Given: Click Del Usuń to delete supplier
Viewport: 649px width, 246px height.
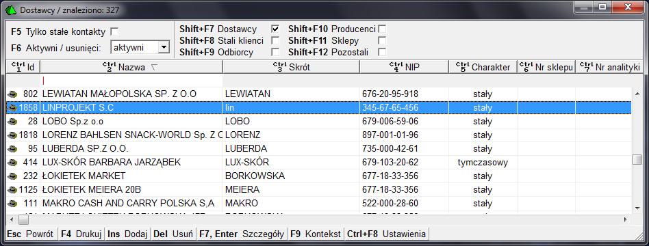Looking at the screenshot, I should click(x=173, y=234).
